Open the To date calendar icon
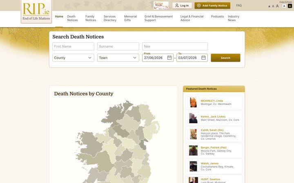294x183 pixels. tap(203, 58)
